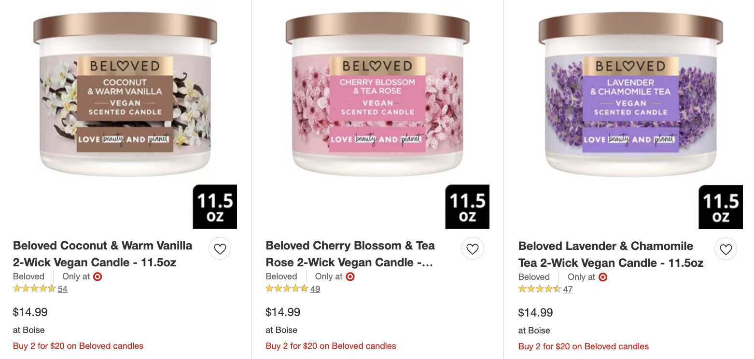This screenshot has width=754, height=359.
Task: Open Beloved Coconut & Warm Vanilla candle title
Action: click(103, 254)
